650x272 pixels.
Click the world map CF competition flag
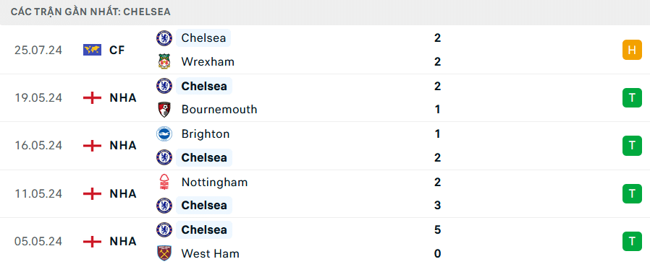pyautogui.click(x=92, y=50)
